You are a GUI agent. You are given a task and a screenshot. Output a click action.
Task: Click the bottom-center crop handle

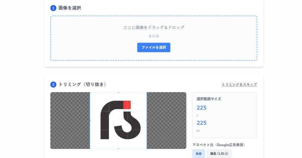pos(118,148)
